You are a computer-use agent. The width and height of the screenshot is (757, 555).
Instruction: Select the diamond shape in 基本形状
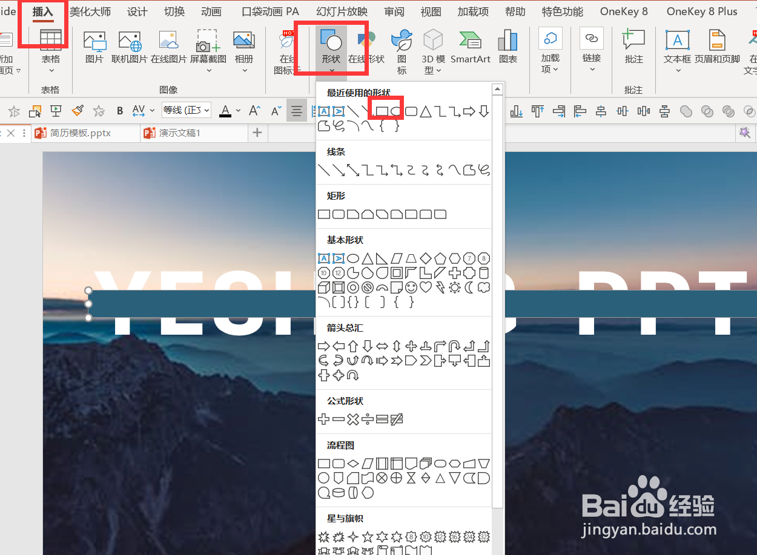point(426,258)
